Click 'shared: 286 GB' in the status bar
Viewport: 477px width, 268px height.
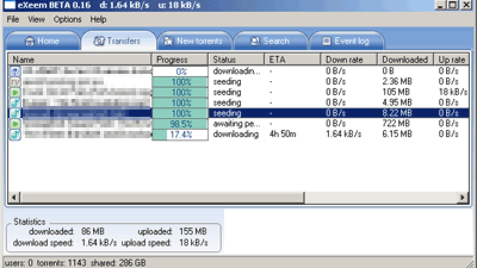[x=118, y=263]
